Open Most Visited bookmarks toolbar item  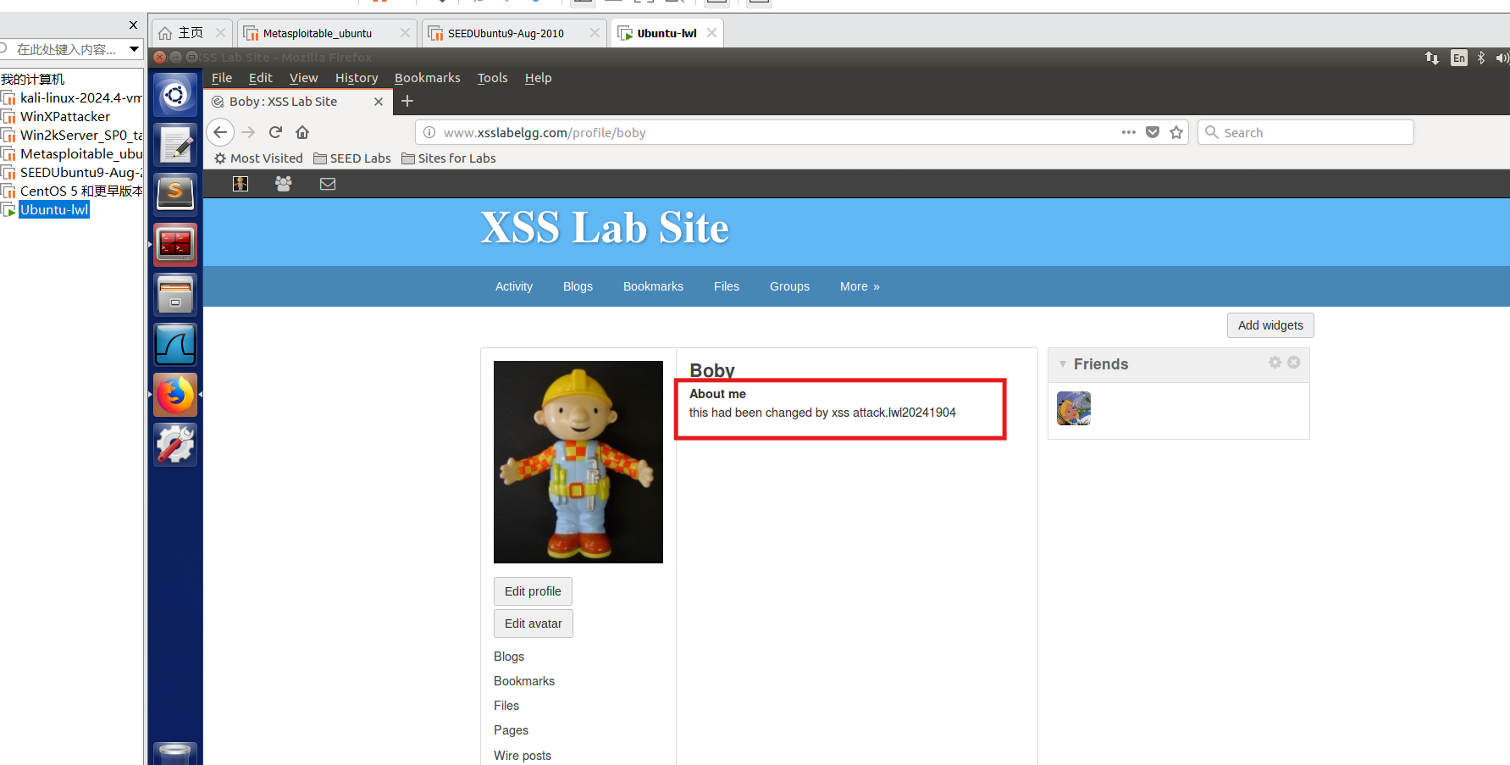tap(258, 158)
